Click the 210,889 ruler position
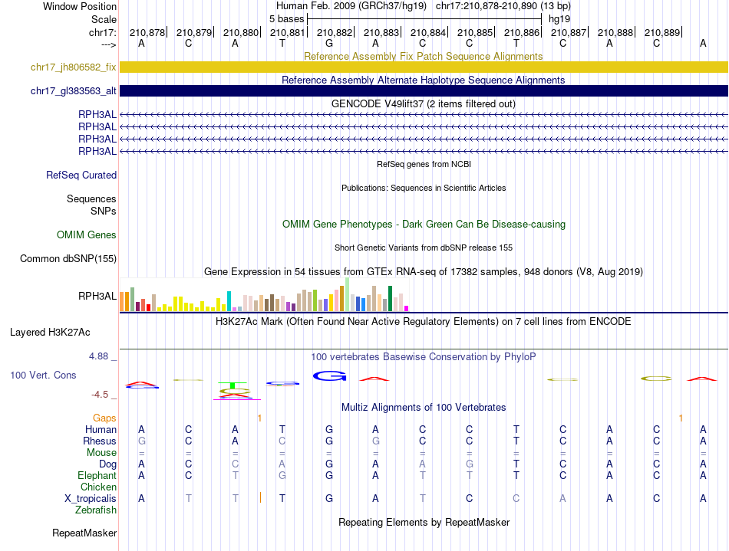 tap(662, 32)
